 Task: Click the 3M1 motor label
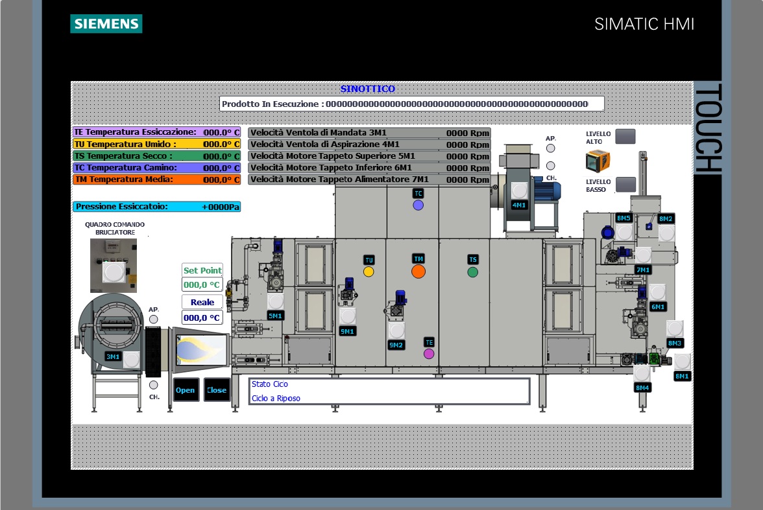pyautogui.click(x=113, y=357)
